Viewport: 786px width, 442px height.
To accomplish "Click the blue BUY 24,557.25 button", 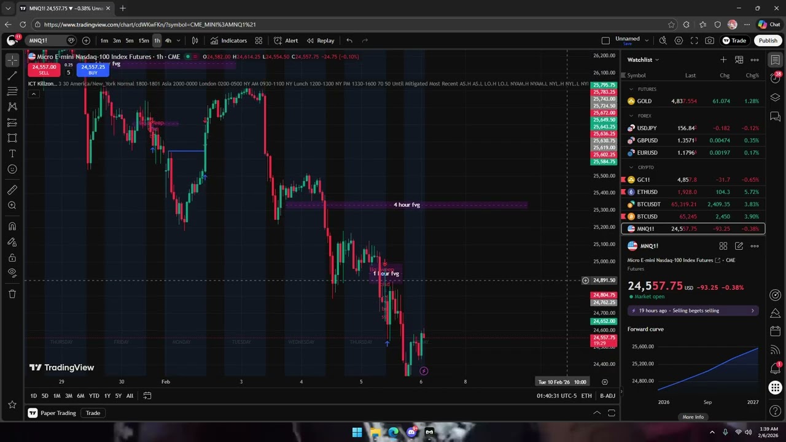I will click(93, 69).
